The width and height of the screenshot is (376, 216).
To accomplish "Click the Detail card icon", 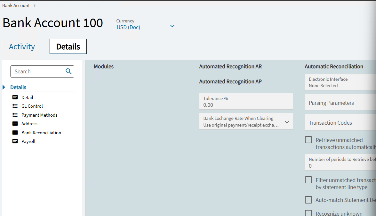I will [x=15, y=97].
